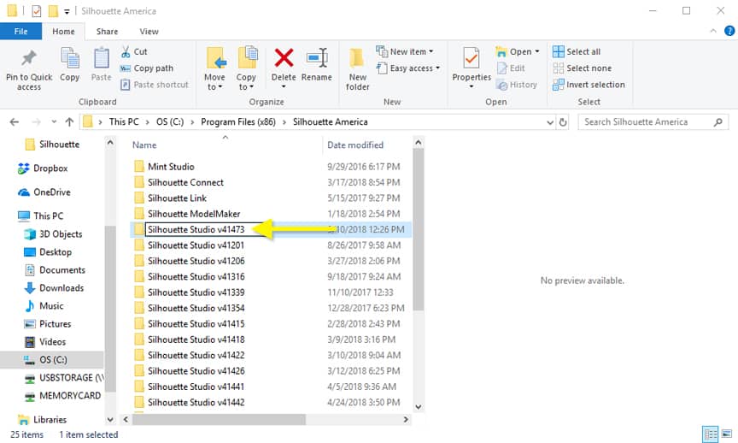Select Silhouette in navigation pane
The width and height of the screenshot is (738, 443).
click(x=59, y=145)
